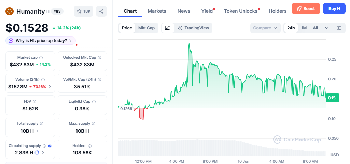Switch chart to Price view

(127, 28)
